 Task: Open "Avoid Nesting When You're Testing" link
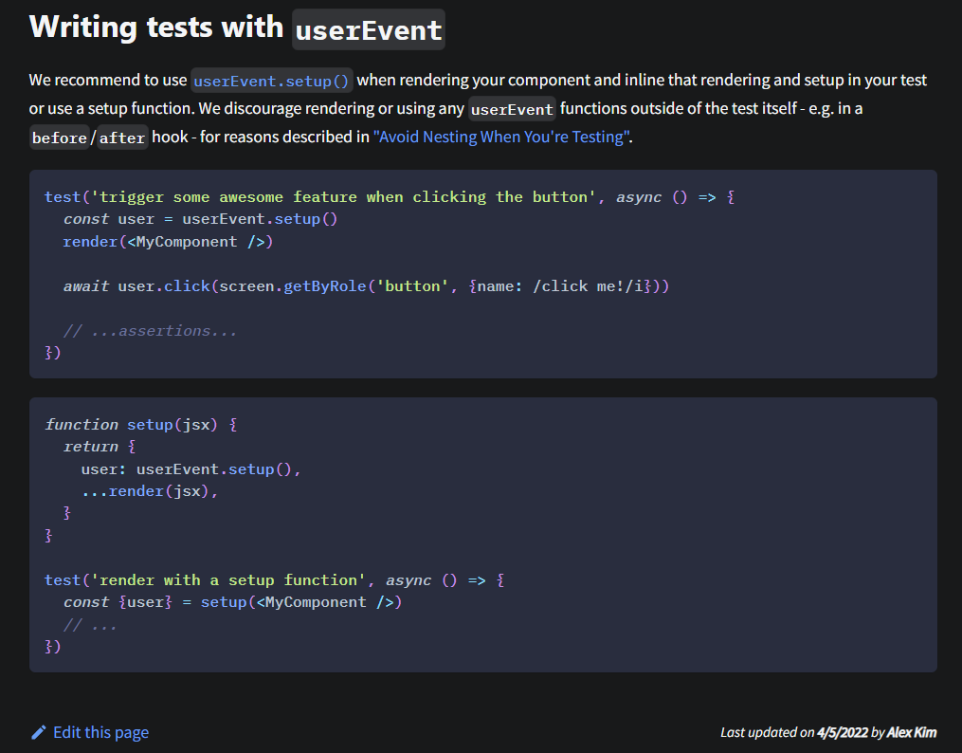[502, 137]
